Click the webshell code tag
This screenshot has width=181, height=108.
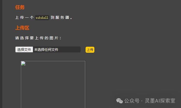pos(42,18)
